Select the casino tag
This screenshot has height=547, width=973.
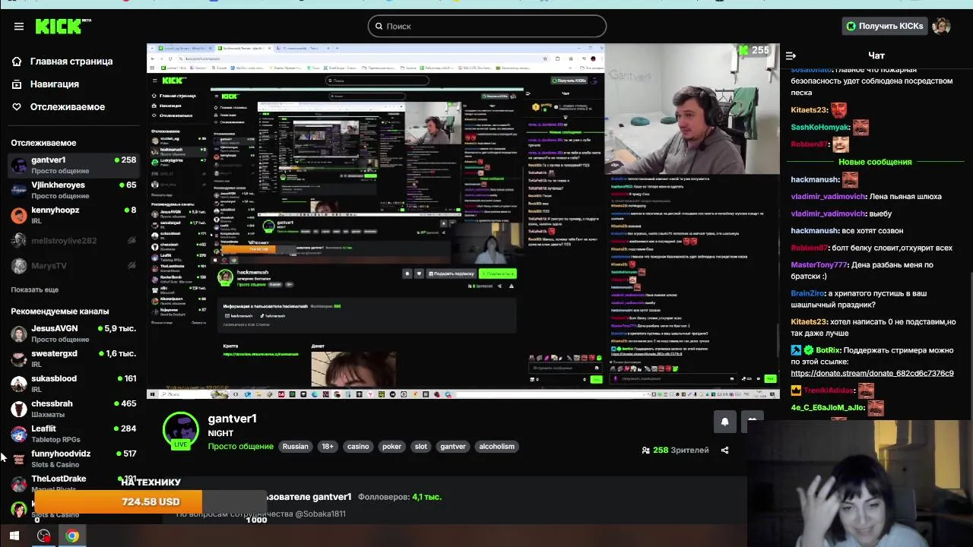pyautogui.click(x=358, y=447)
